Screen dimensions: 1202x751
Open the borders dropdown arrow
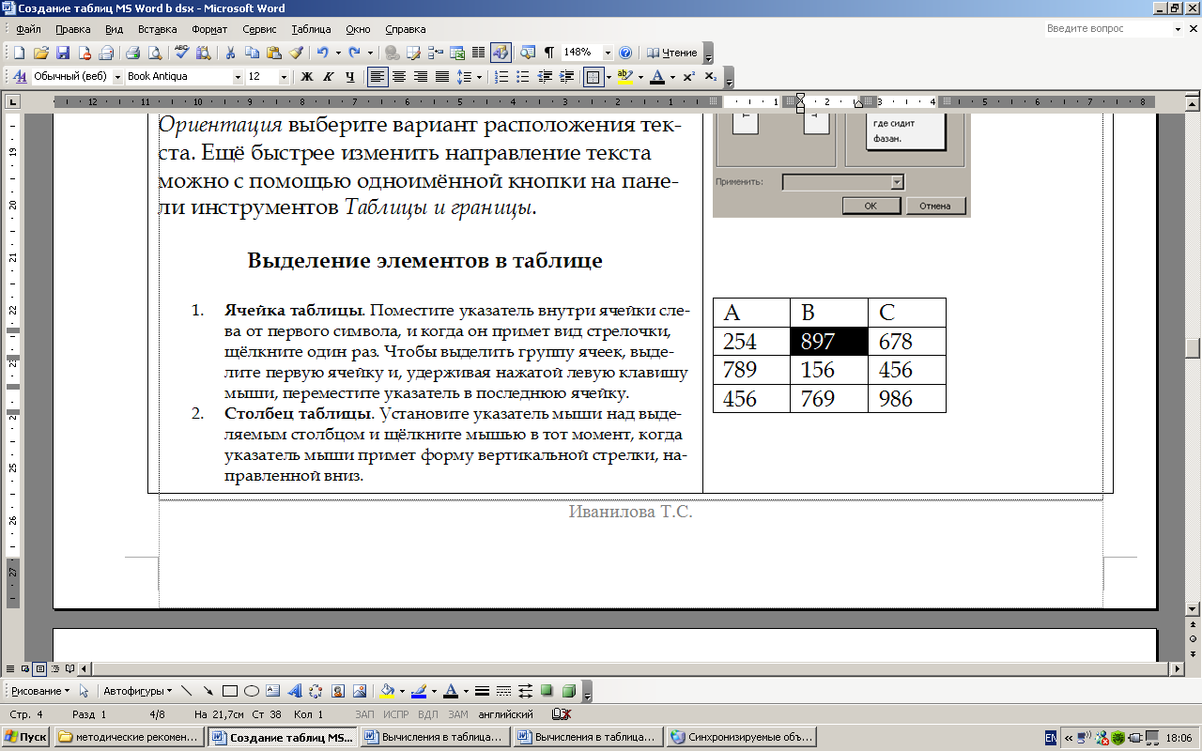(608, 77)
